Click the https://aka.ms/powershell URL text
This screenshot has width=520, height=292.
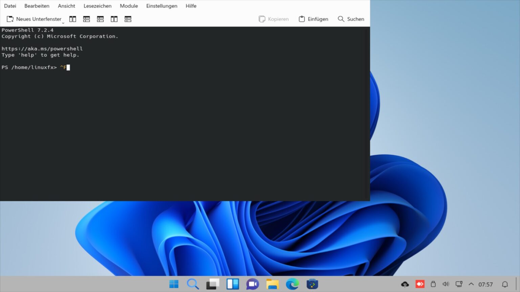coord(42,49)
